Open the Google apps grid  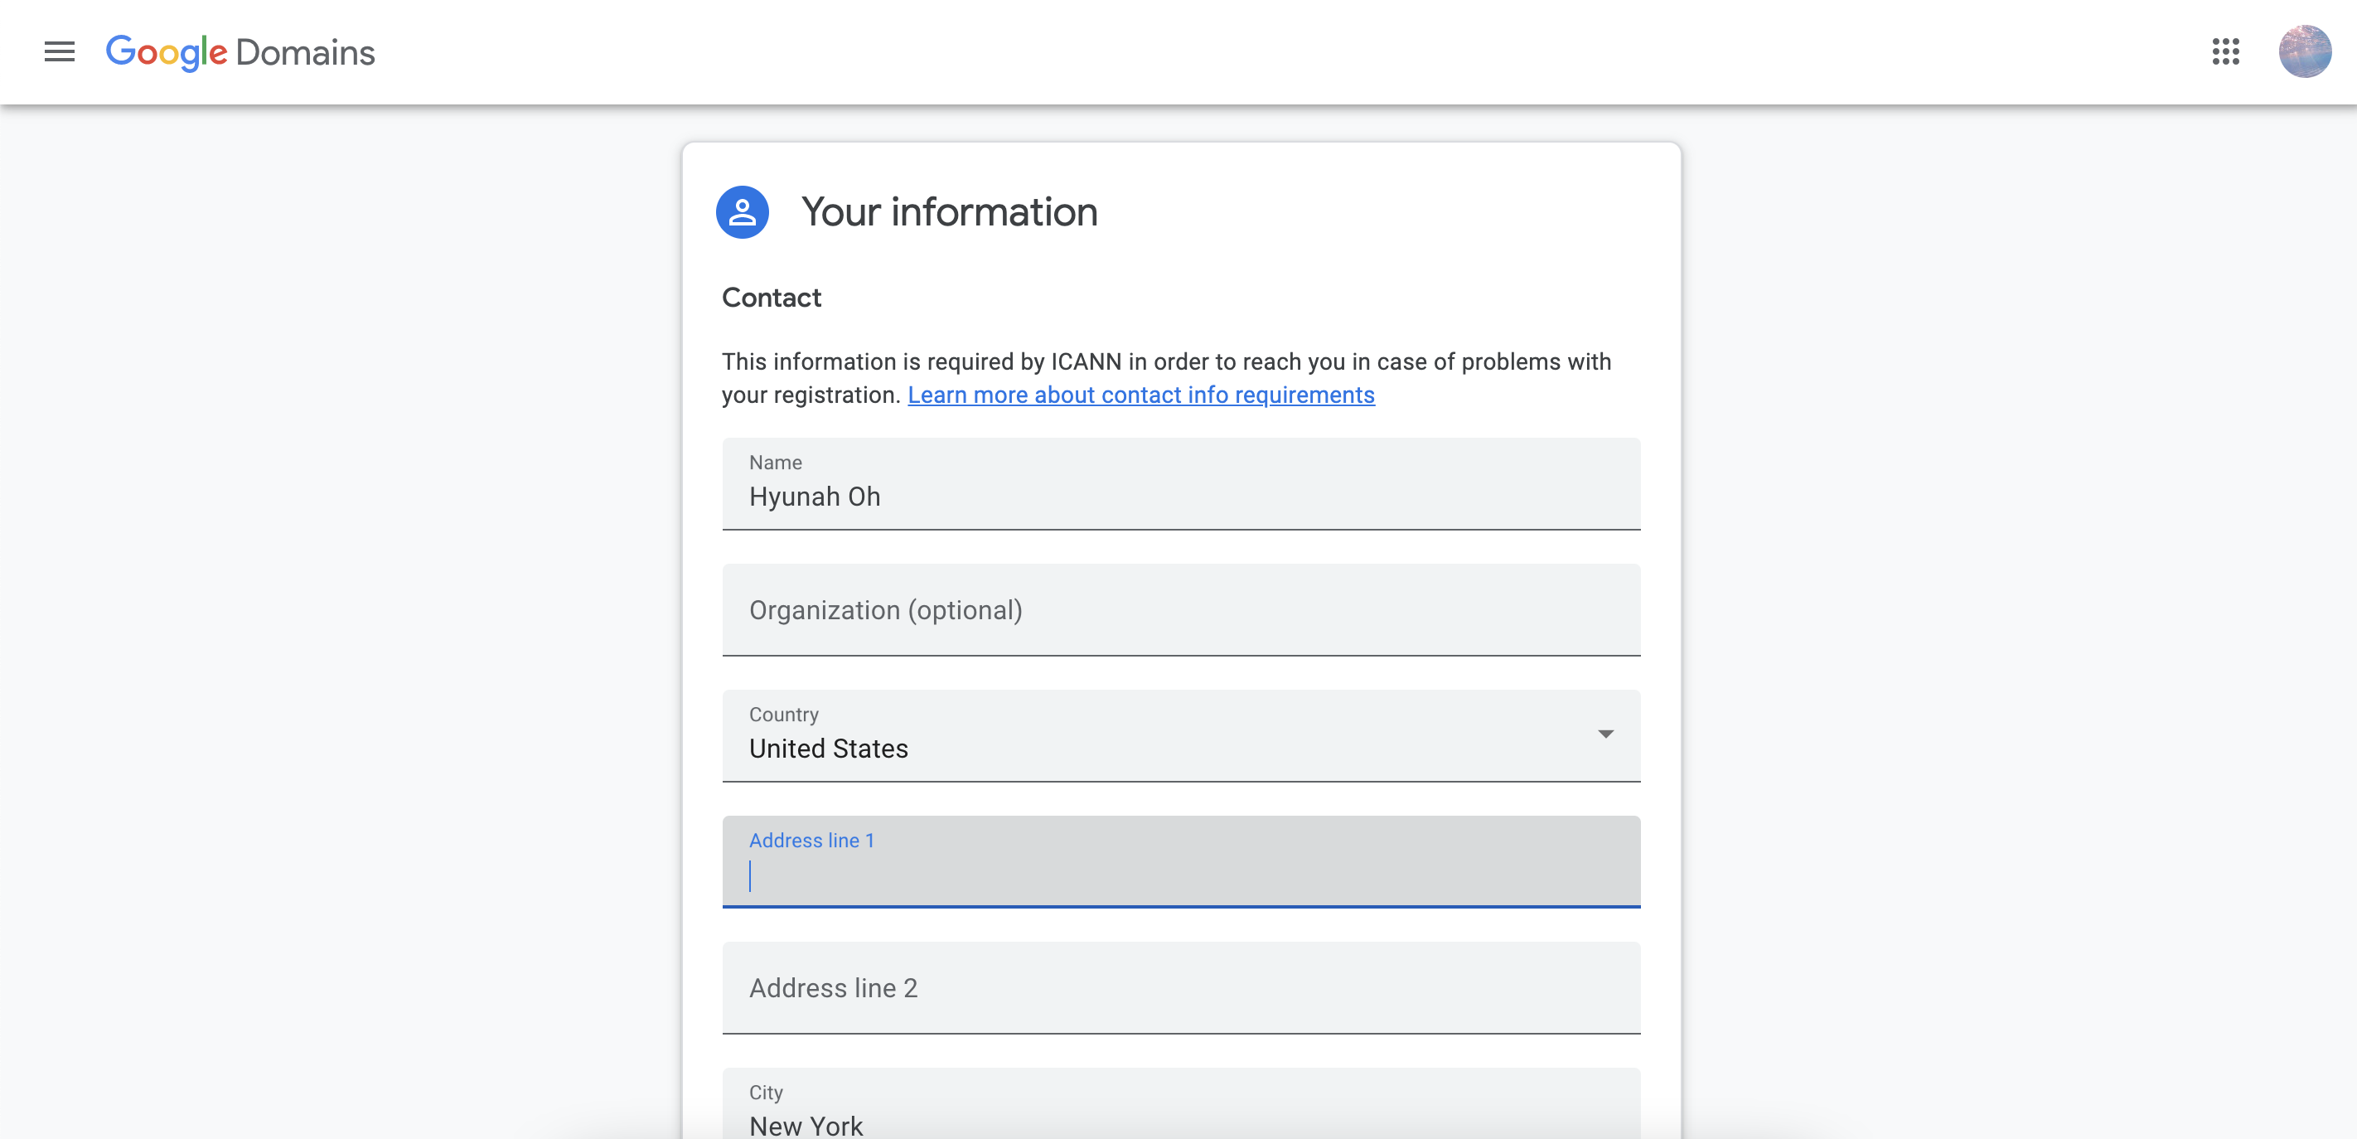click(x=2225, y=52)
